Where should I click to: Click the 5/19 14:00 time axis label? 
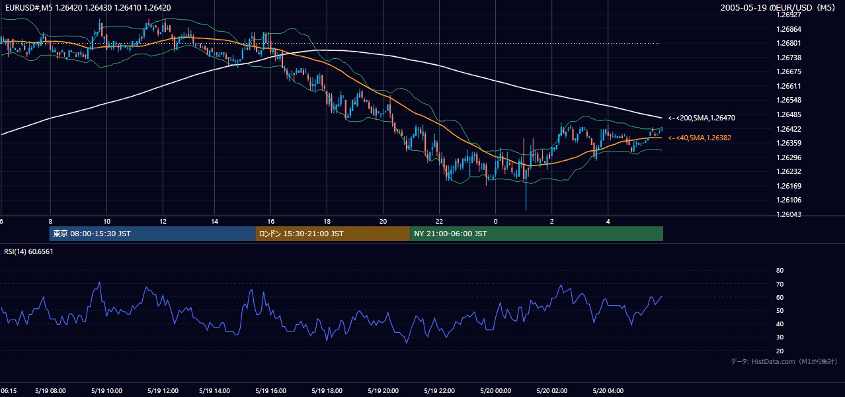[214, 391]
